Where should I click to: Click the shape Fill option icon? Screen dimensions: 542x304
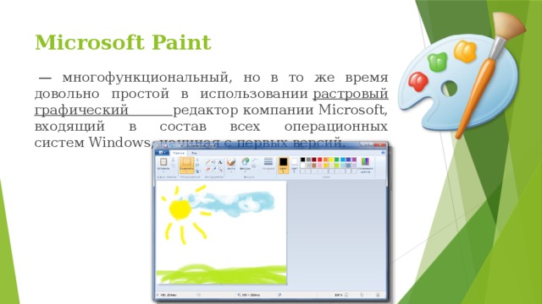point(254,166)
